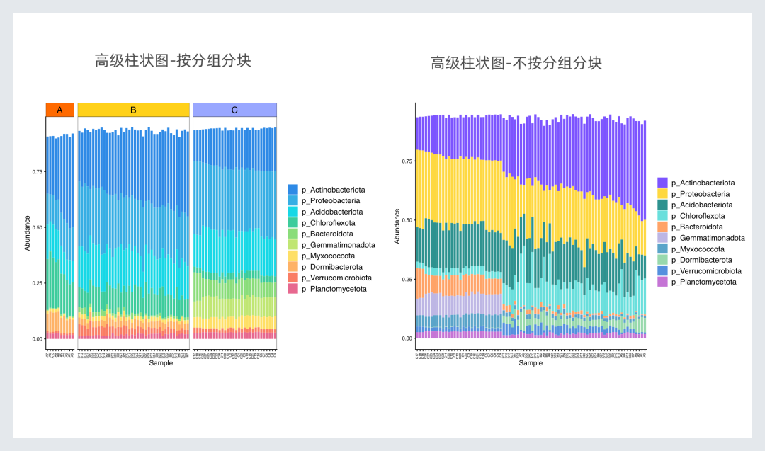
Task: Click the cyan p_Acidobacteriota swatch in 按分组分块 legend
Action: 293,212
